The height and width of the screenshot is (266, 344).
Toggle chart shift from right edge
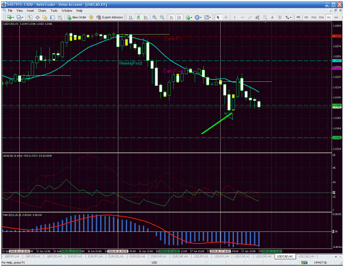click(x=179, y=17)
